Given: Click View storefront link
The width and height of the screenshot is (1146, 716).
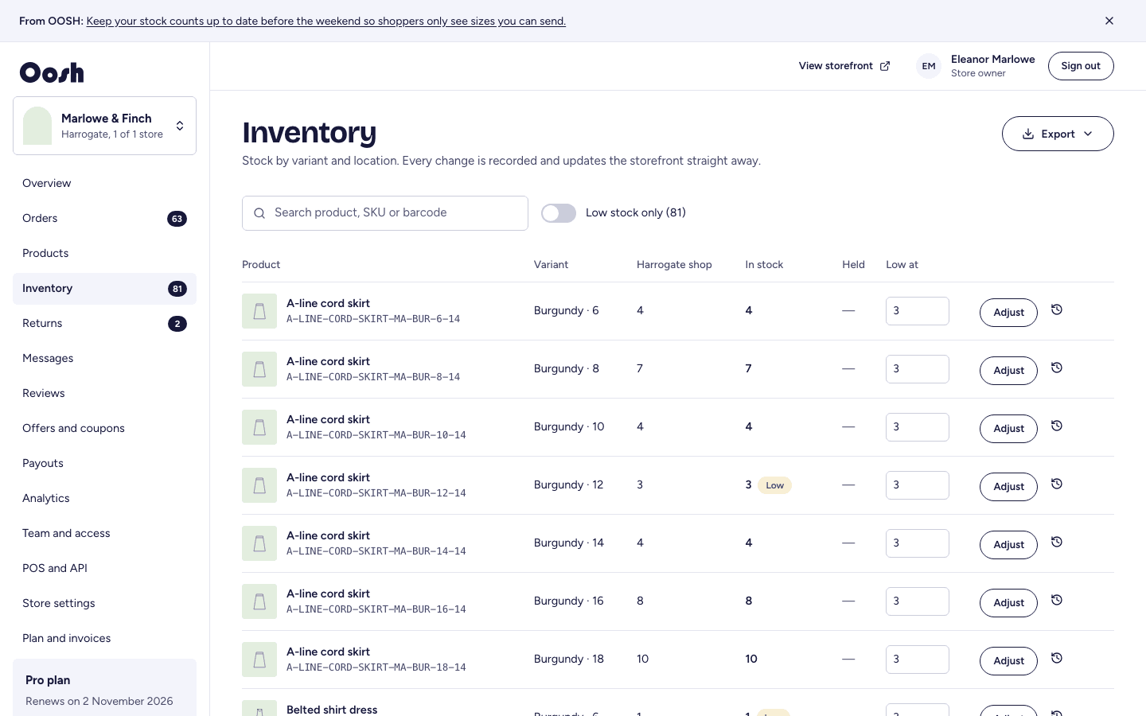Looking at the screenshot, I should [x=844, y=66].
